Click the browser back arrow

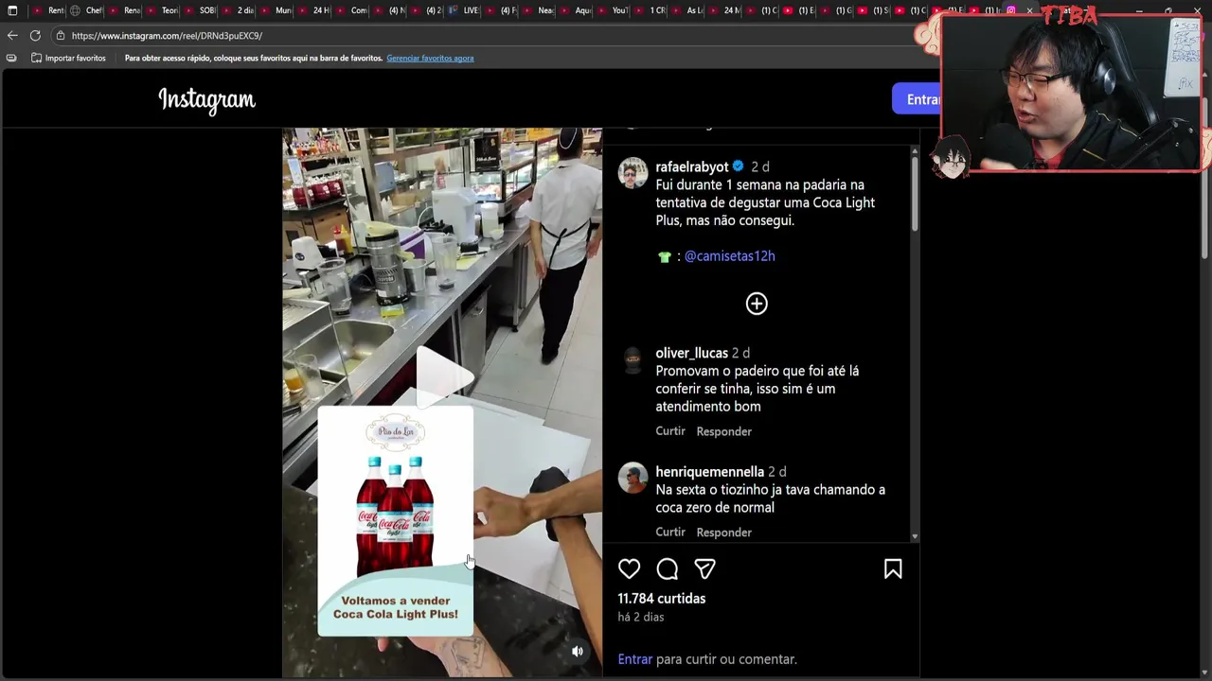click(x=11, y=35)
